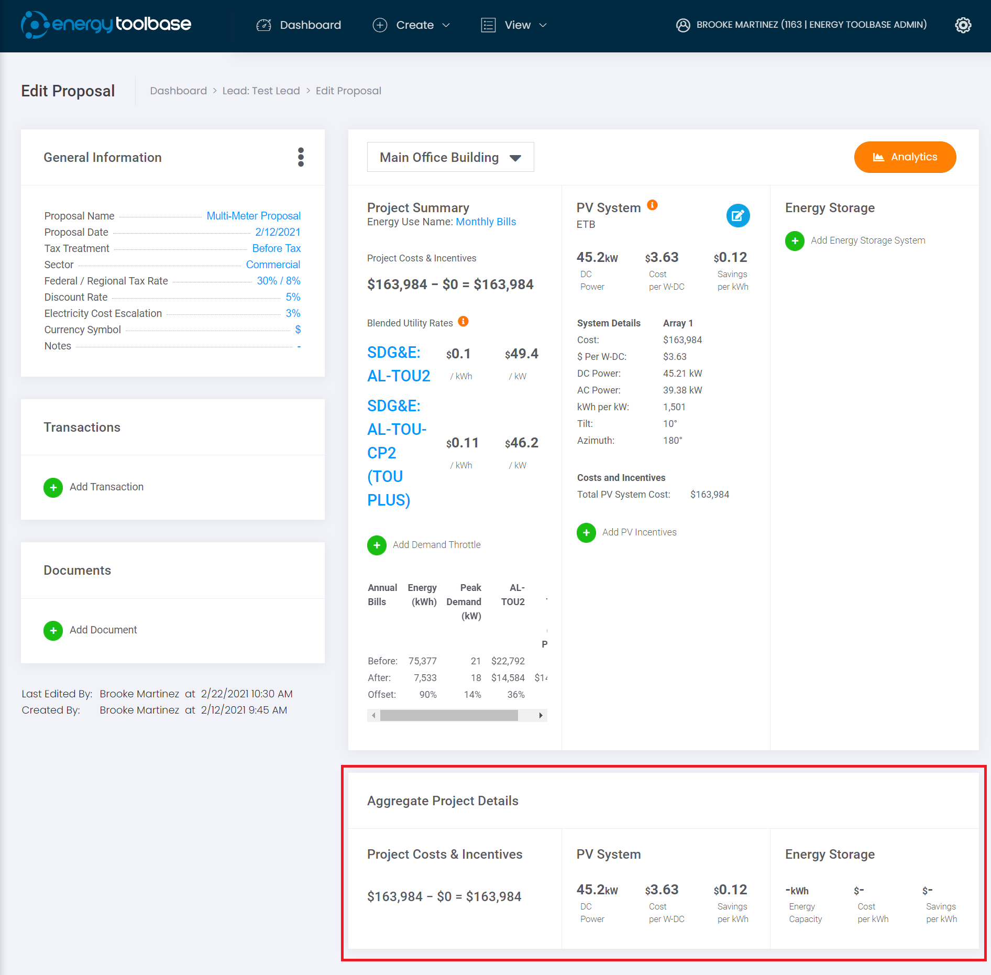Click Add Transaction link text
The image size is (991, 975).
(x=106, y=487)
